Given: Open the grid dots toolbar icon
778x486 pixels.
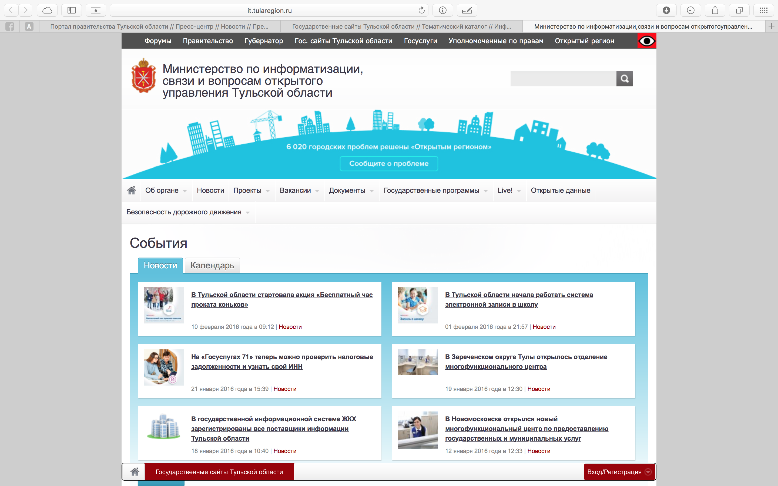Looking at the screenshot, I should pyautogui.click(x=763, y=10).
